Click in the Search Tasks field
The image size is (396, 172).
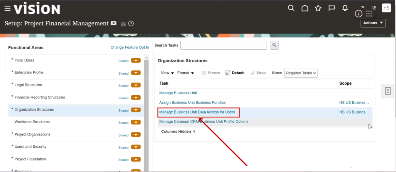pos(224,45)
